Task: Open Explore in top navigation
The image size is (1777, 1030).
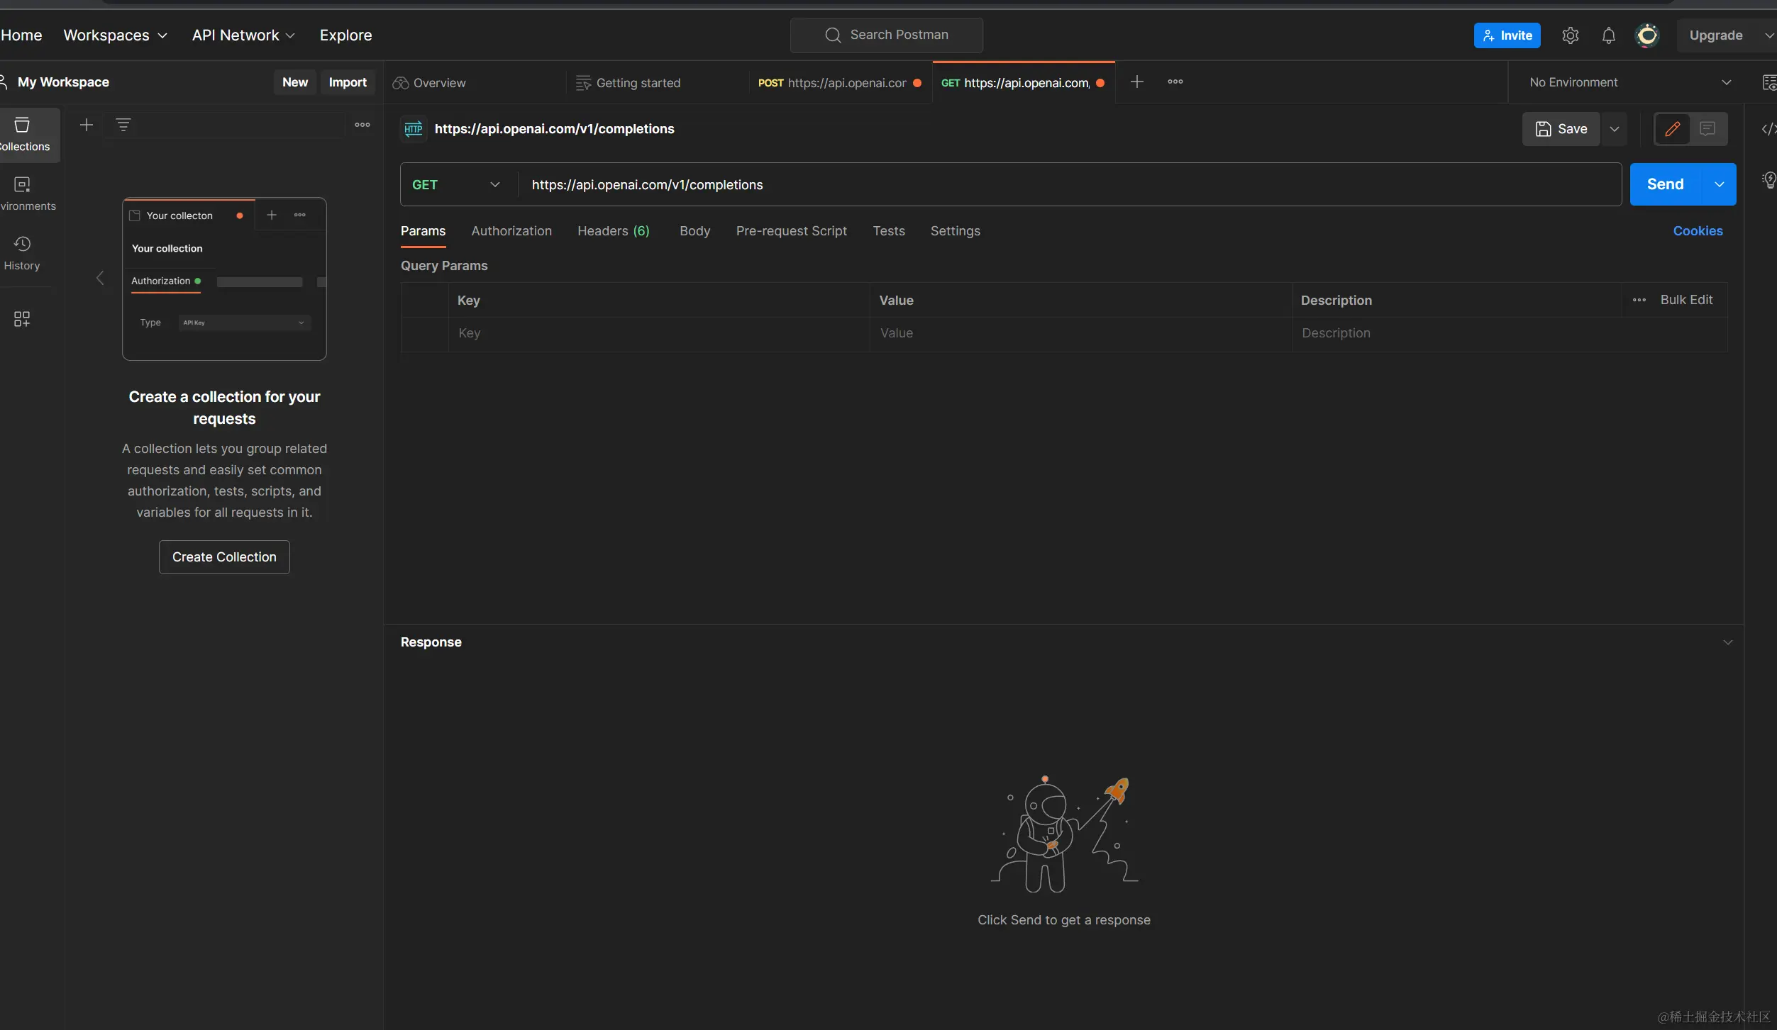Action: coord(345,35)
